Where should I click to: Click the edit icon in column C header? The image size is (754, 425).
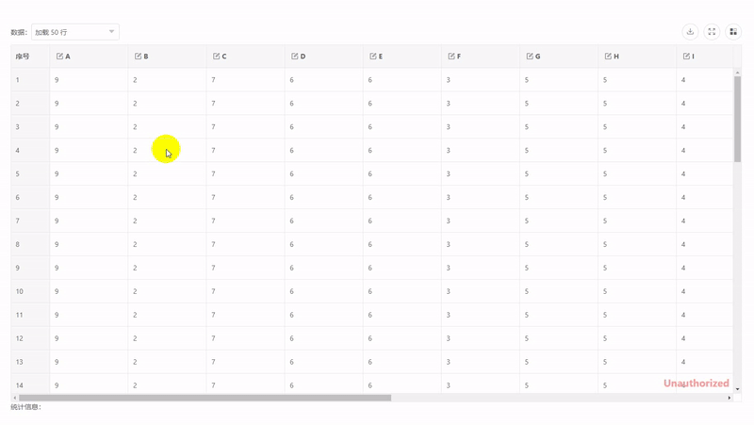(217, 57)
